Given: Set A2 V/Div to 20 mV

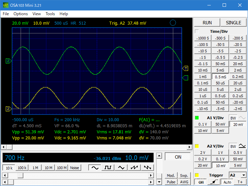Looking at the screenshot, I should pyautogui.click(x=203, y=165).
